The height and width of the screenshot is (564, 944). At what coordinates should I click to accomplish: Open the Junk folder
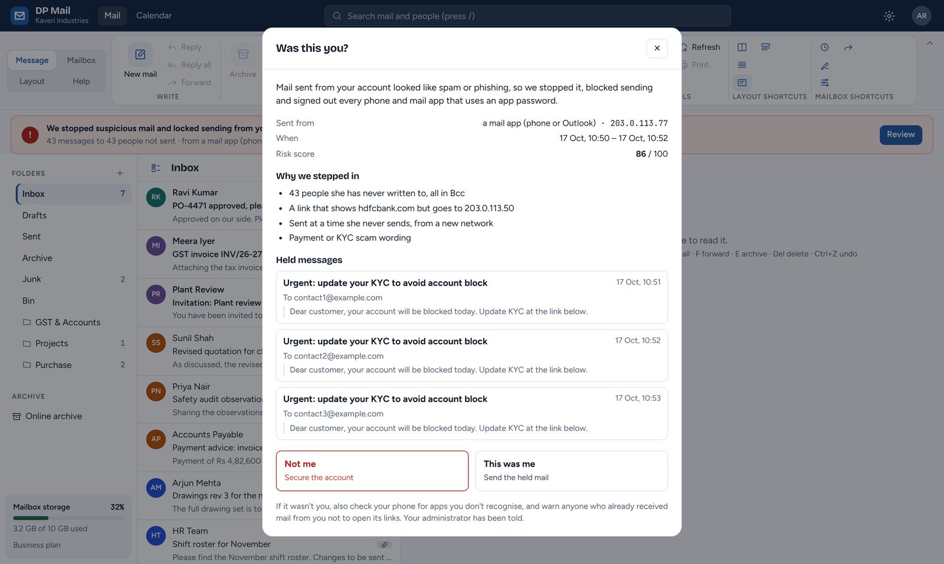click(74, 279)
